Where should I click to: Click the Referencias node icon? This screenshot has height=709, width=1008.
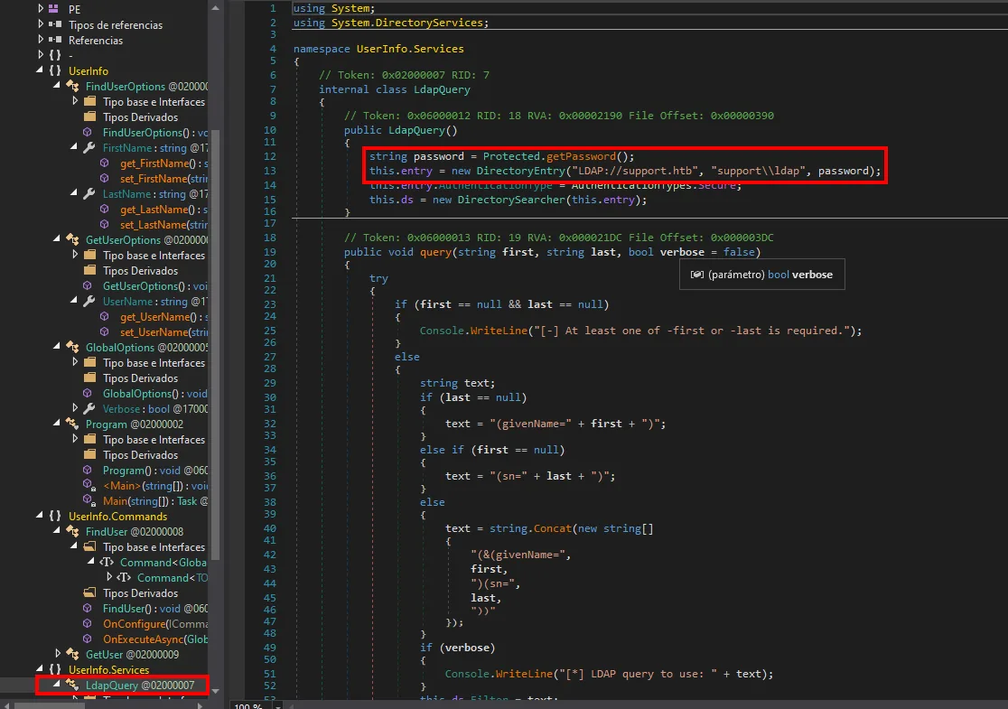pos(54,40)
